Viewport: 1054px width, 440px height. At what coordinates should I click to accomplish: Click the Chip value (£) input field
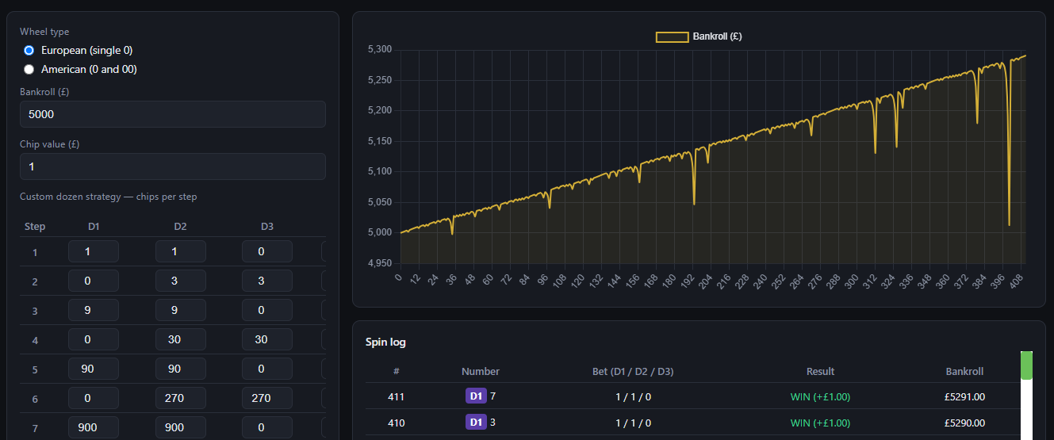(x=173, y=166)
